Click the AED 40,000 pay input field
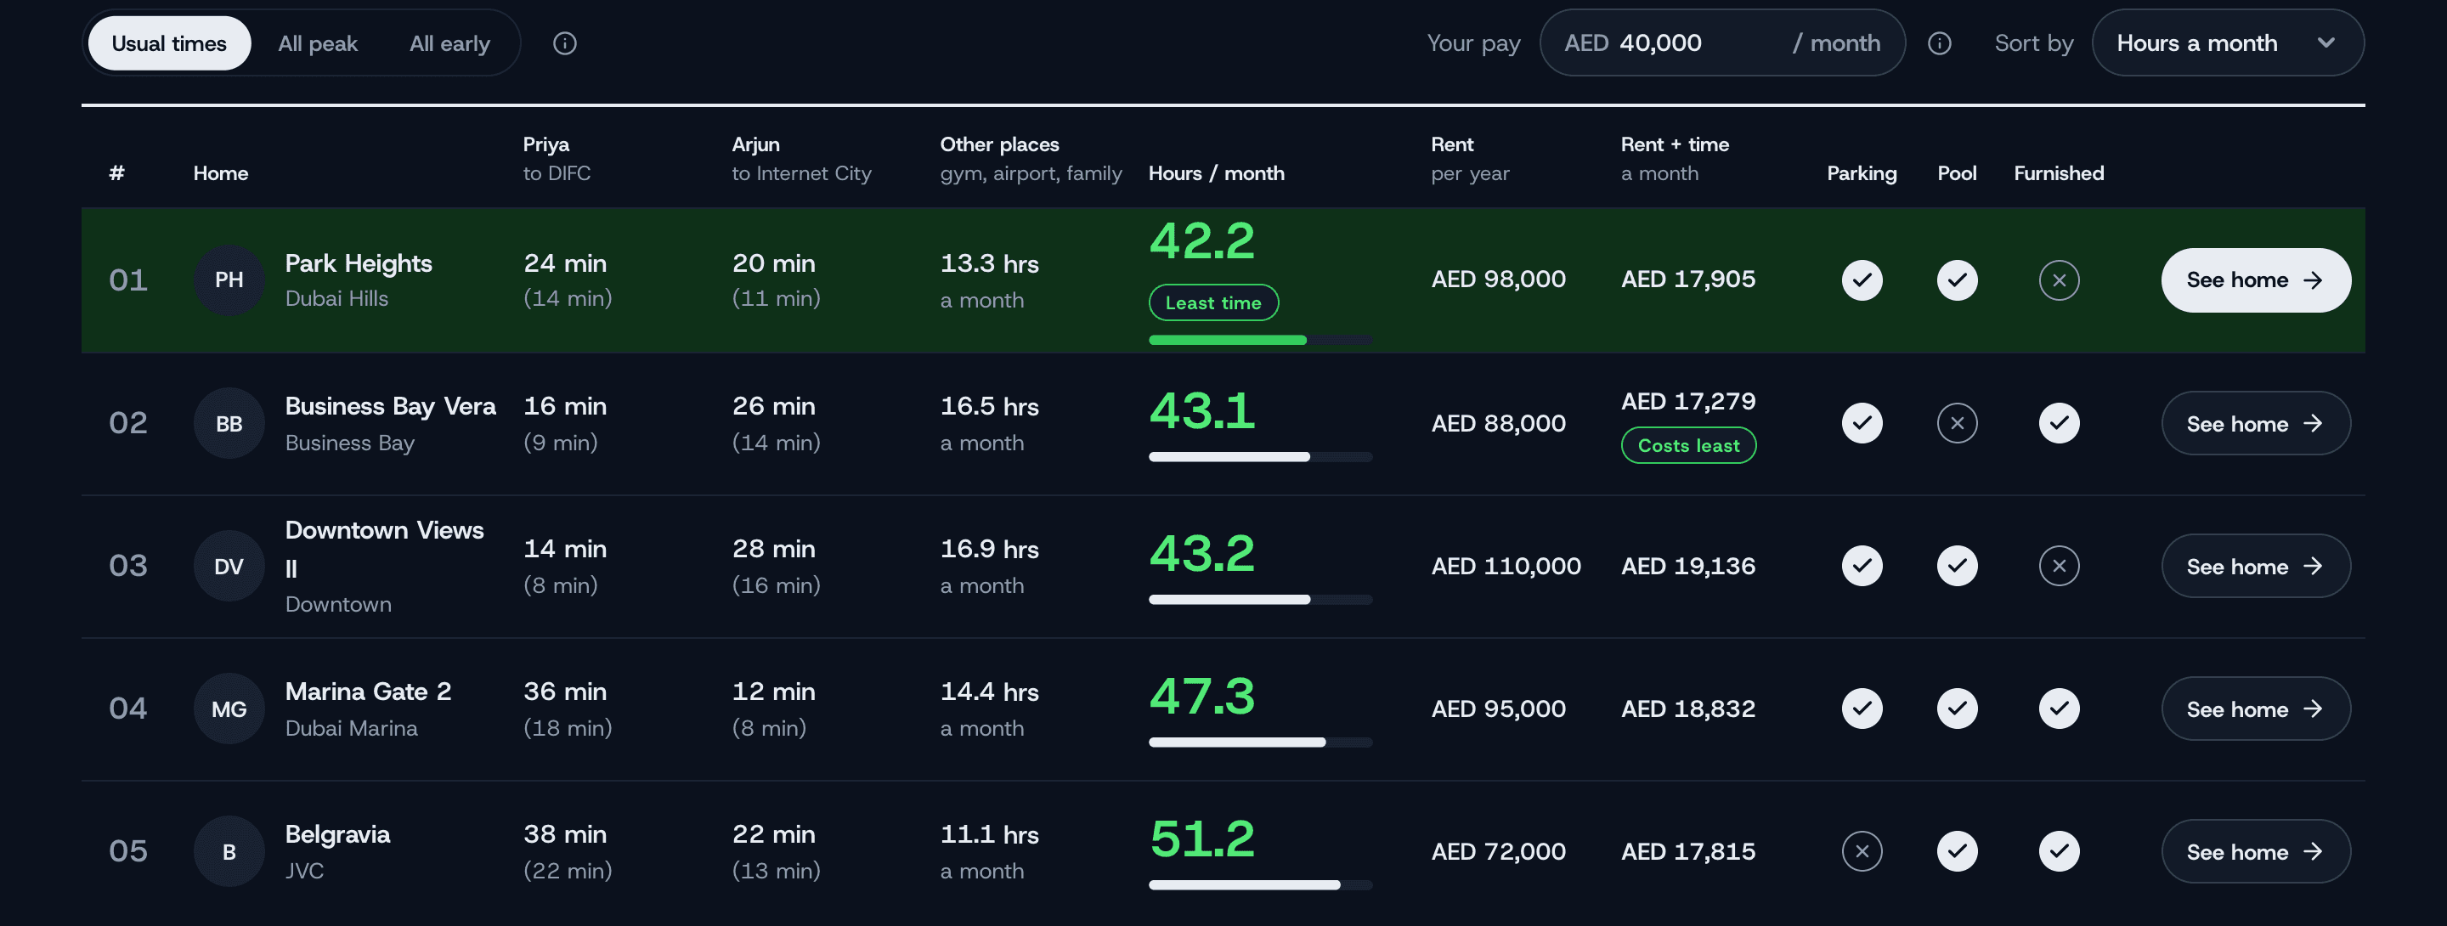 coord(1721,42)
